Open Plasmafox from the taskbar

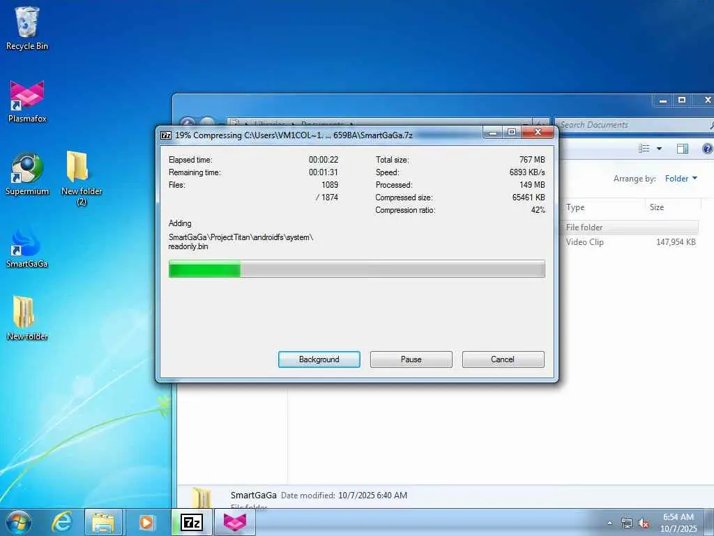point(234,522)
